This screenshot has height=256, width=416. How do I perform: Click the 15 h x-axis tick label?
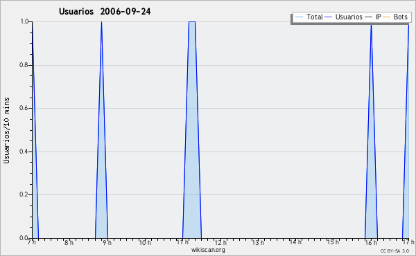[333, 242]
